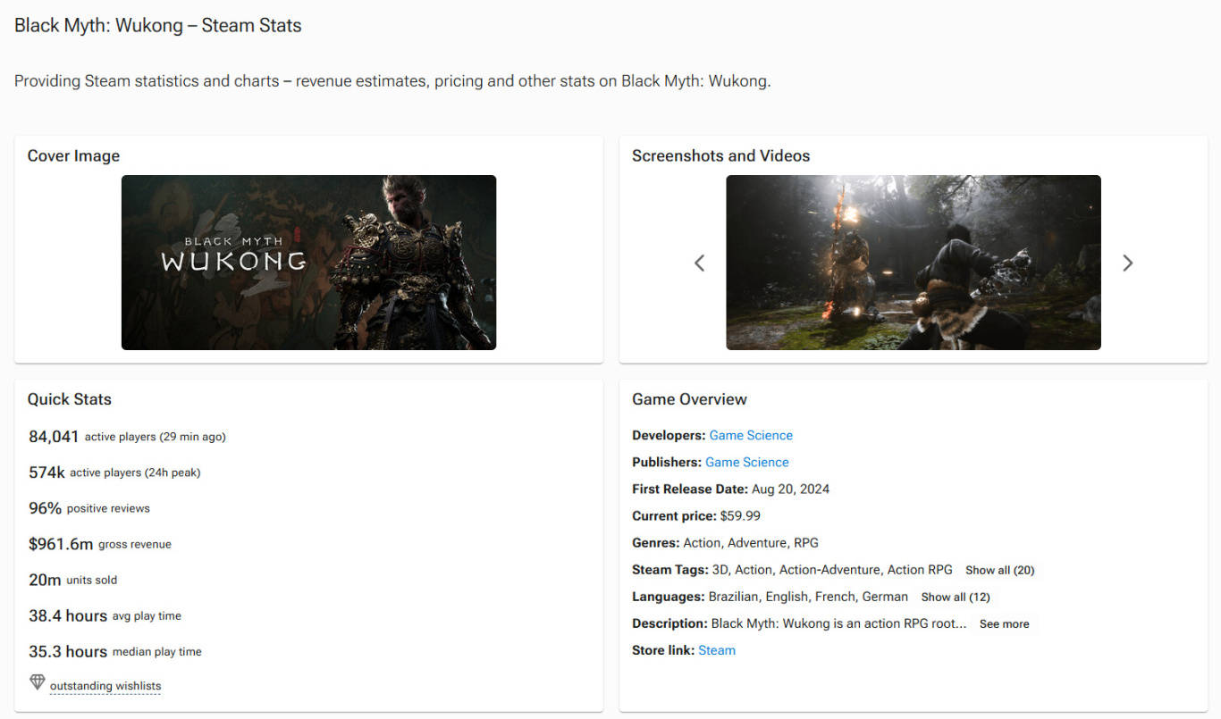Screen dimensions: 1221x719
Task: Click the gameplay screenshot in the carousel
Action: point(914,263)
